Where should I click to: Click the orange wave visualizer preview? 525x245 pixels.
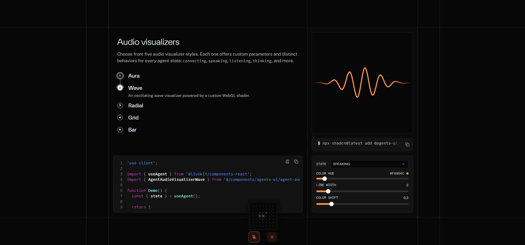point(362,83)
